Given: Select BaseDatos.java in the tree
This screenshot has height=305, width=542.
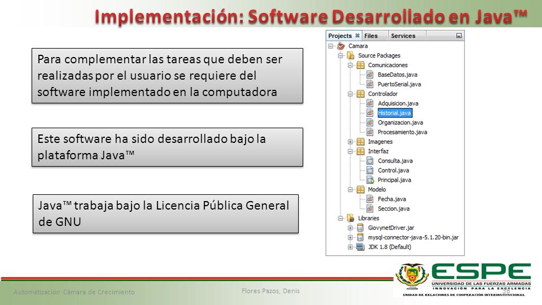Looking at the screenshot, I should click(x=397, y=75).
